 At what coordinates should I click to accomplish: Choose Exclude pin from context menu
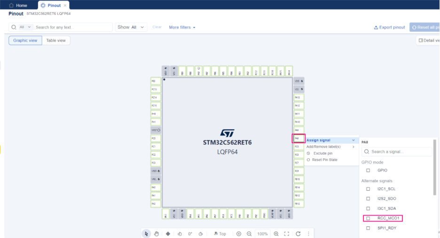(322, 153)
